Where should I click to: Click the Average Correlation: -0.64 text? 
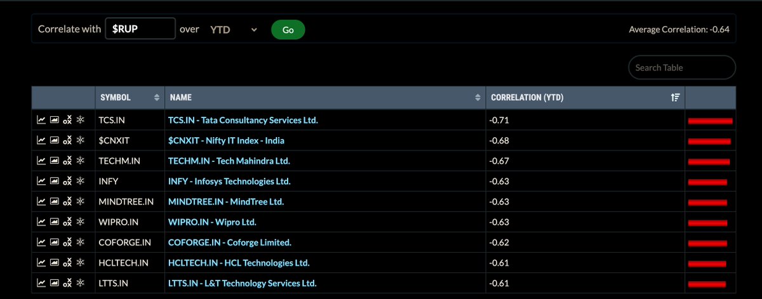tap(679, 29)
